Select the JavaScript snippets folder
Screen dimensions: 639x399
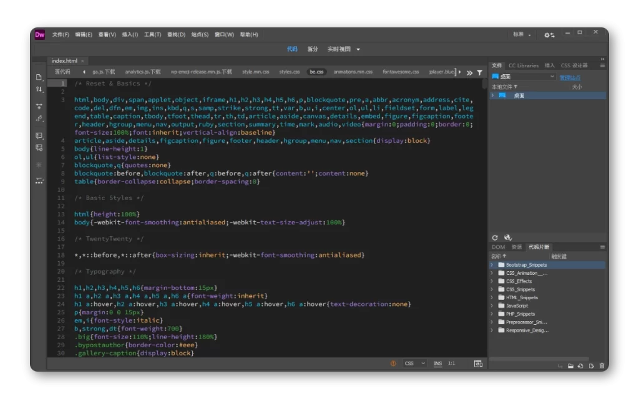pos(517,305)
